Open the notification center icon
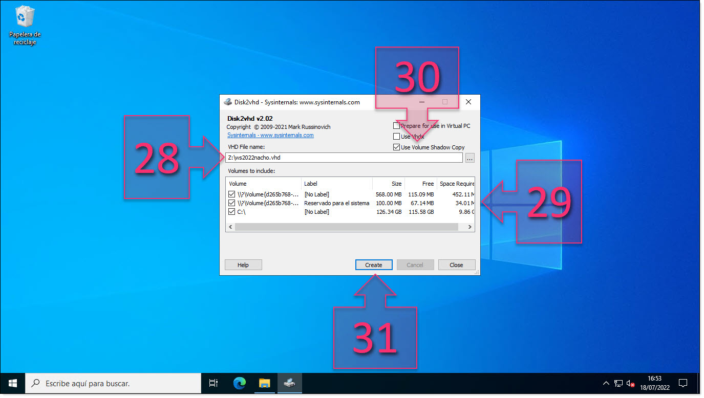The image size is (704, 398). coord(682,383)
